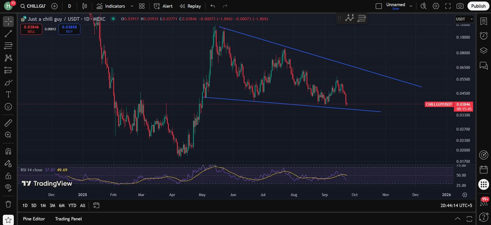Screen dimensions: 491x225
Task: Click the Publish button
Action: click(478, 6)
